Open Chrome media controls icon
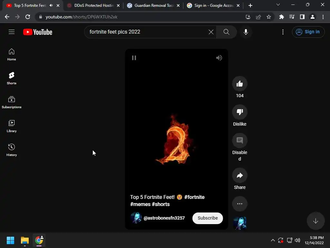The image size is (330, 248). pos(292,17)
